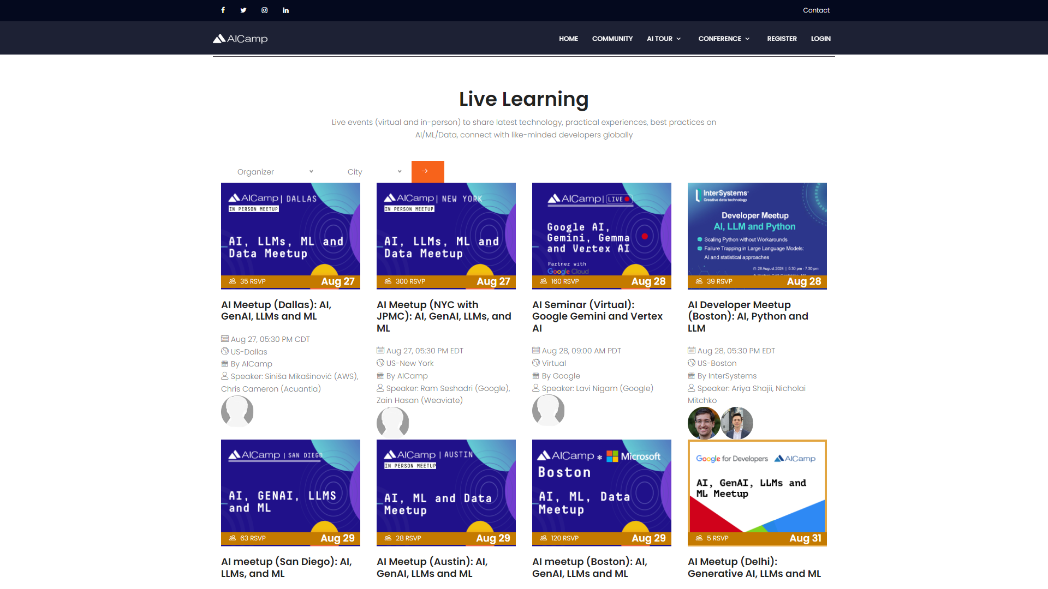Click the LOGIN link

click(820, 38)
